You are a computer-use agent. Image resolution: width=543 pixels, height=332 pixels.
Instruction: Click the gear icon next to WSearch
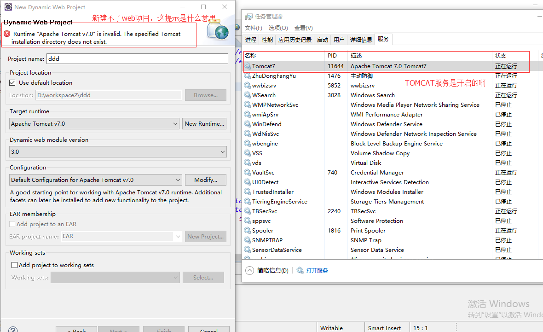coord(248,95)
